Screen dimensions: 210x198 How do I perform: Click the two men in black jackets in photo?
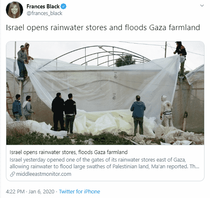64,113
